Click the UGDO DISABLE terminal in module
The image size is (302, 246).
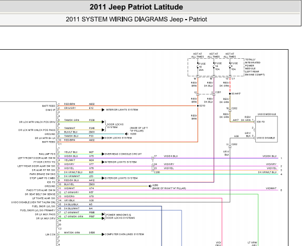click(x=265, y=138)
